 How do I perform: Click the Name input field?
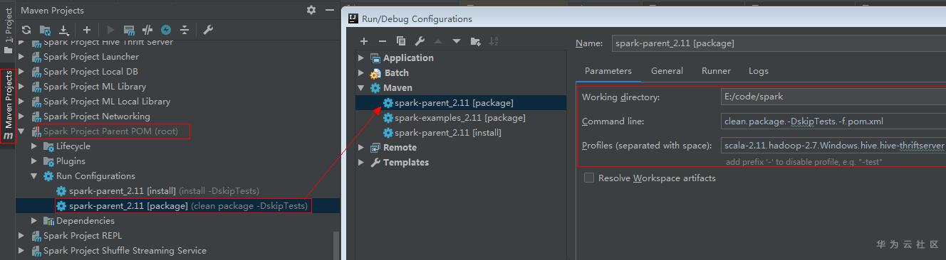779,43
